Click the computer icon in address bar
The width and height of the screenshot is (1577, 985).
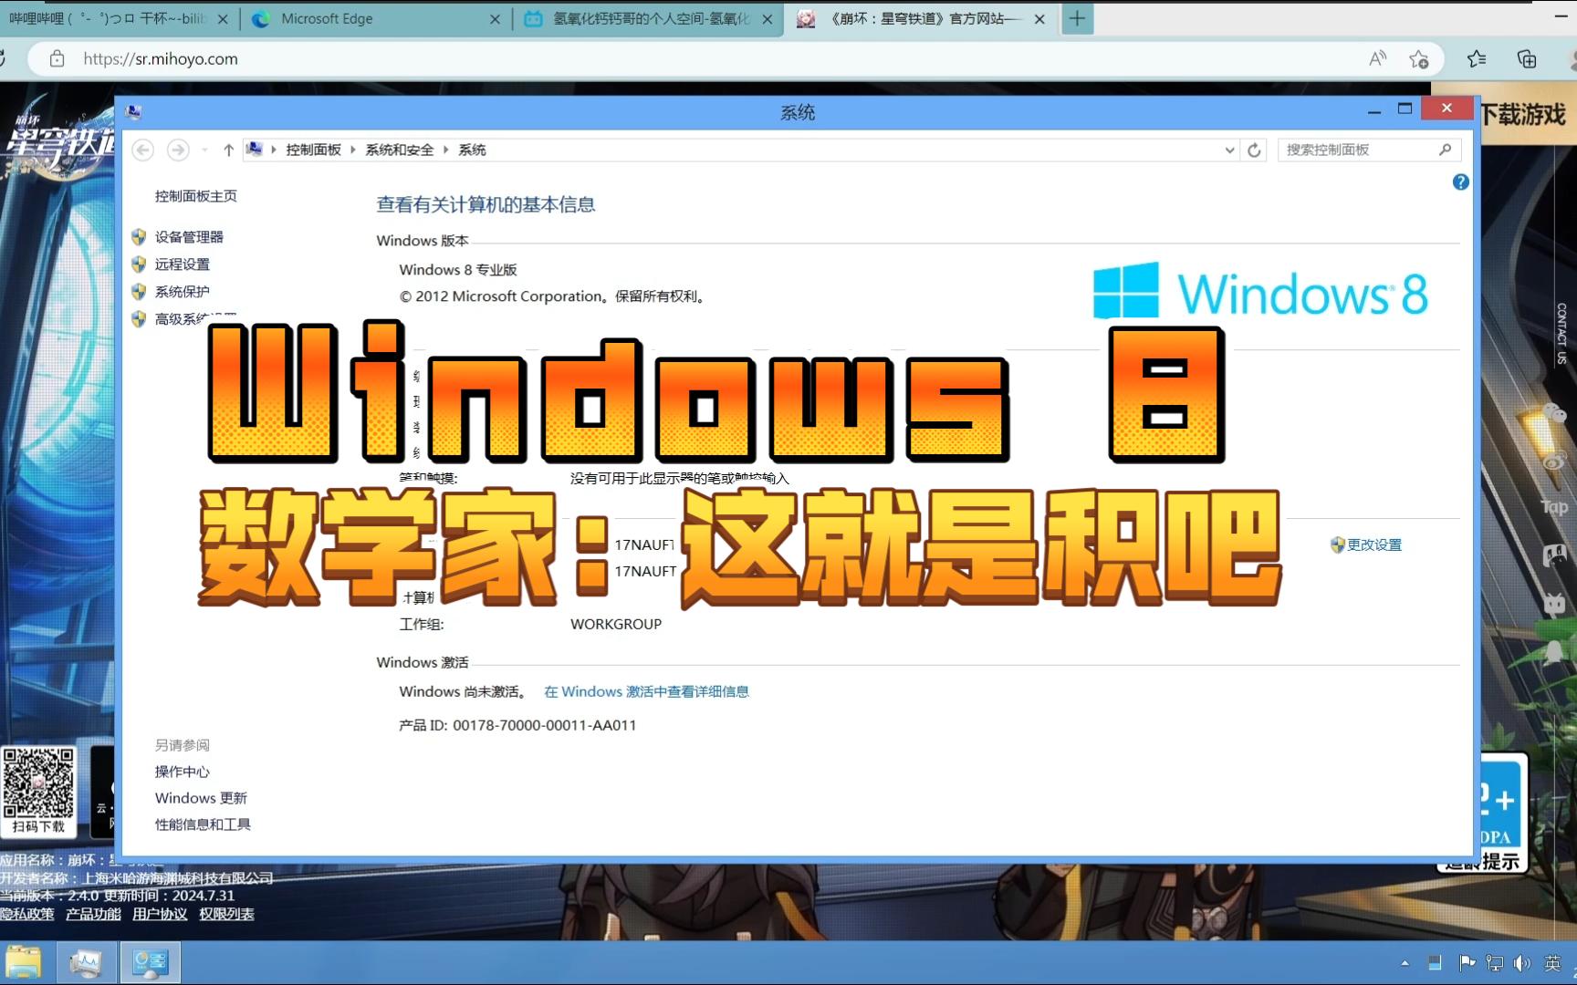255,150
